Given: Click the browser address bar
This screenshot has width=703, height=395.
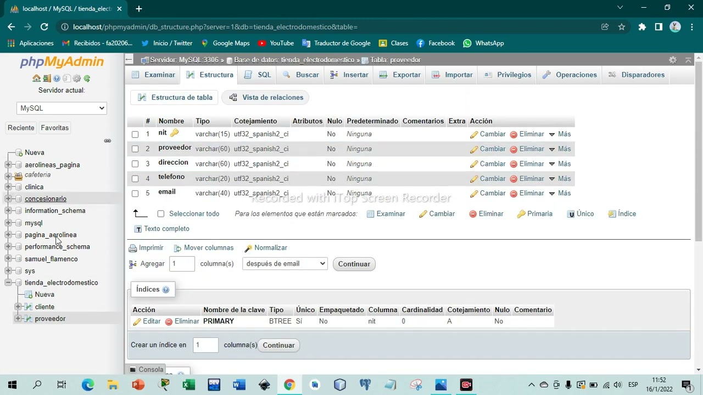Looking at the screenshot, I should coord(330,26).
